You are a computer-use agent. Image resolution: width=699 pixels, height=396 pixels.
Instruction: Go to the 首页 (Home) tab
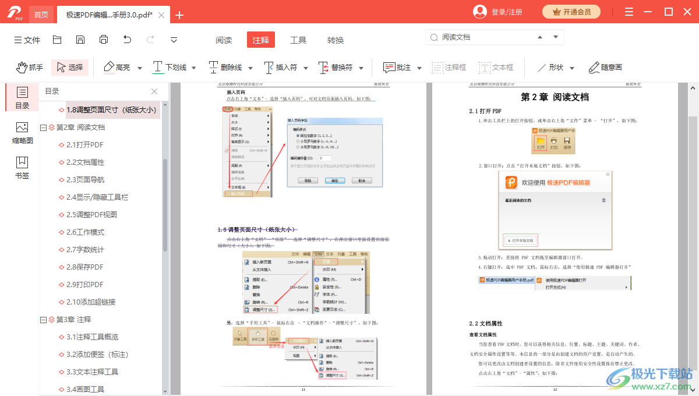(41, 15)
